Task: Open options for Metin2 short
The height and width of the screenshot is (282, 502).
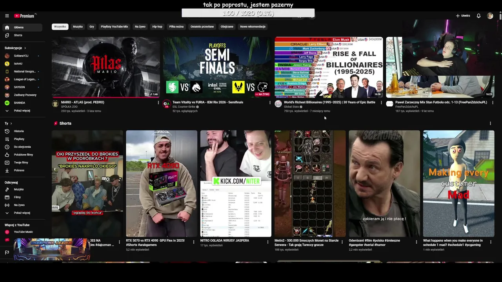Action: (342, 242)
